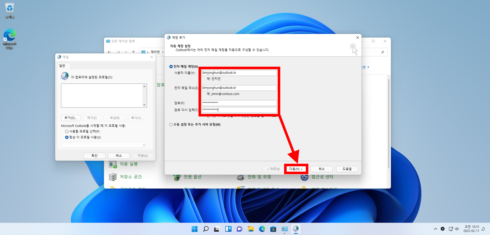Open Microsoft Edge from the taskbar
The image size is (490, 235).
pyautogui.click(x=262, y=229)
